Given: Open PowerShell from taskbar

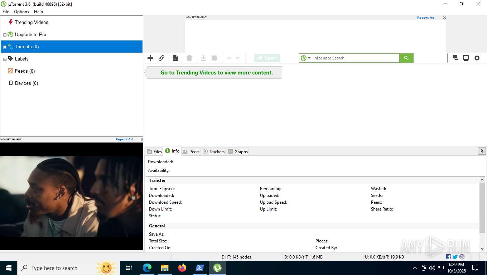Looking at the screenshot, I should pos(200,268).
